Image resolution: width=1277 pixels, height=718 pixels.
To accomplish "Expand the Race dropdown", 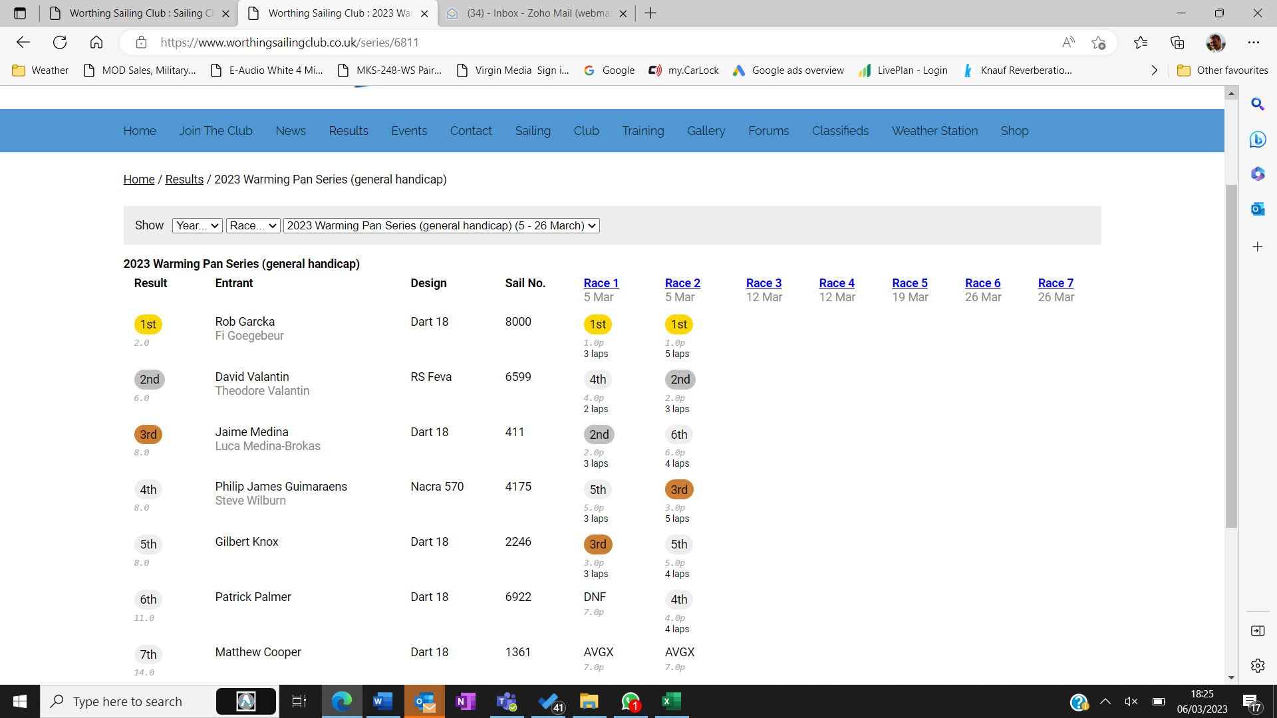I will pos(253,226).
